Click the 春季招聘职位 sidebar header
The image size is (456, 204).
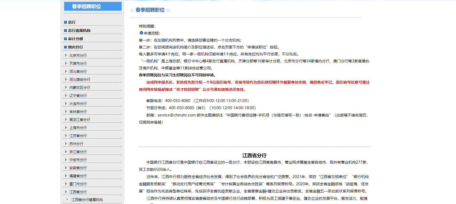[x=93, y=6]
